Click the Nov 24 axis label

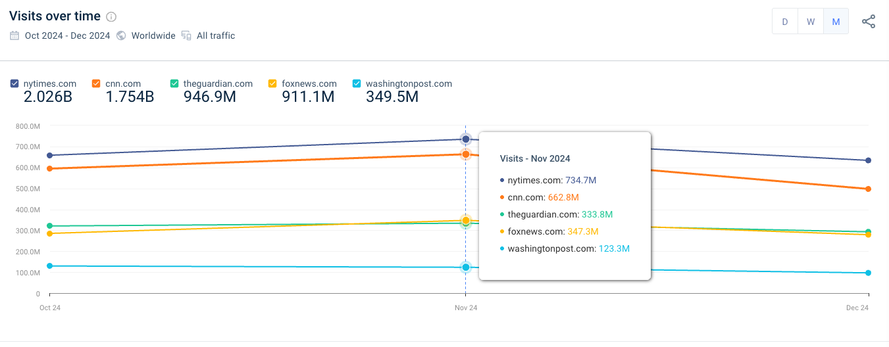[x=466, y=308]
